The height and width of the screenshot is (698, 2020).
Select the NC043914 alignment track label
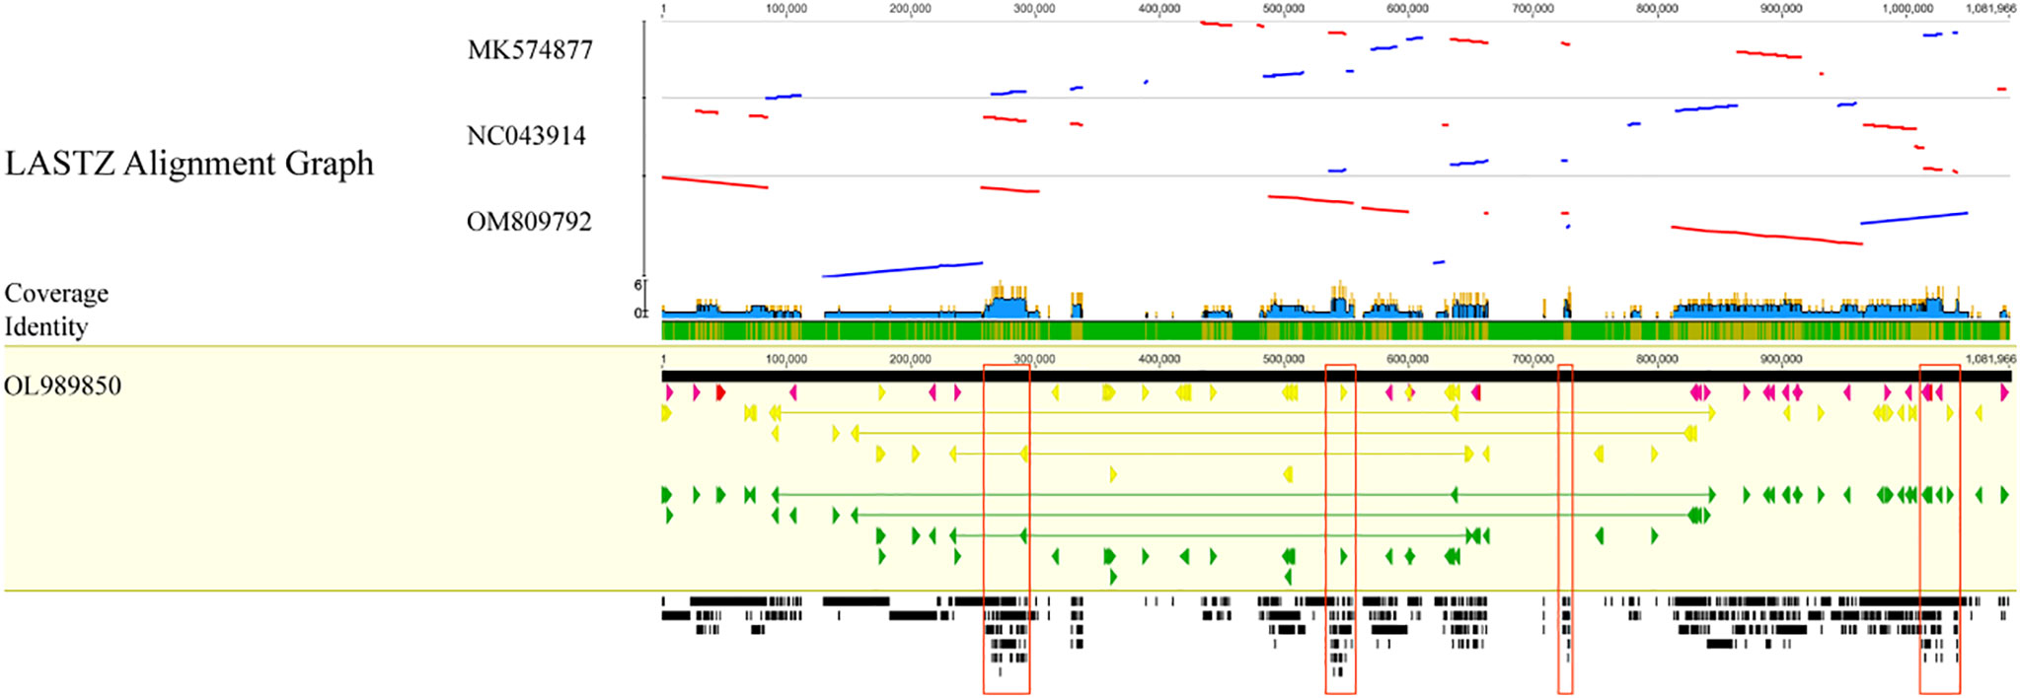tap(526, 136)
